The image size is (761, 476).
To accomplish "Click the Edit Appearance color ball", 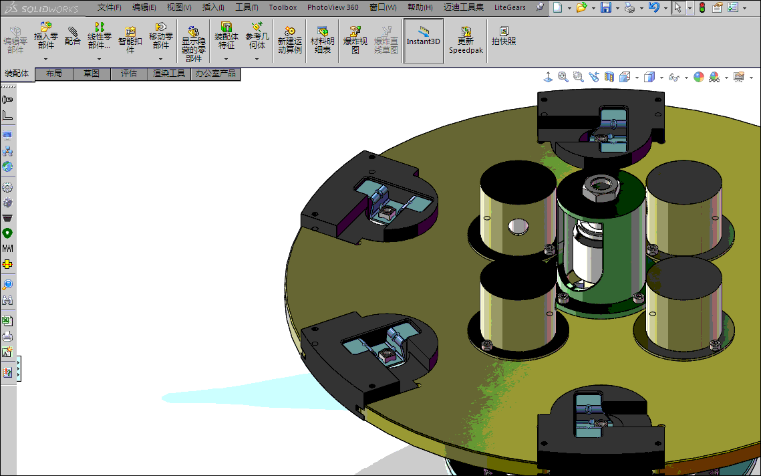I will click(699, 78).
